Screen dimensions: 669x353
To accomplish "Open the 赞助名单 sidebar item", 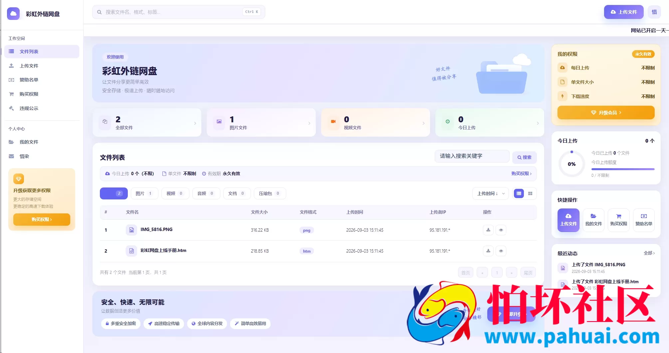I will point(42,80).
